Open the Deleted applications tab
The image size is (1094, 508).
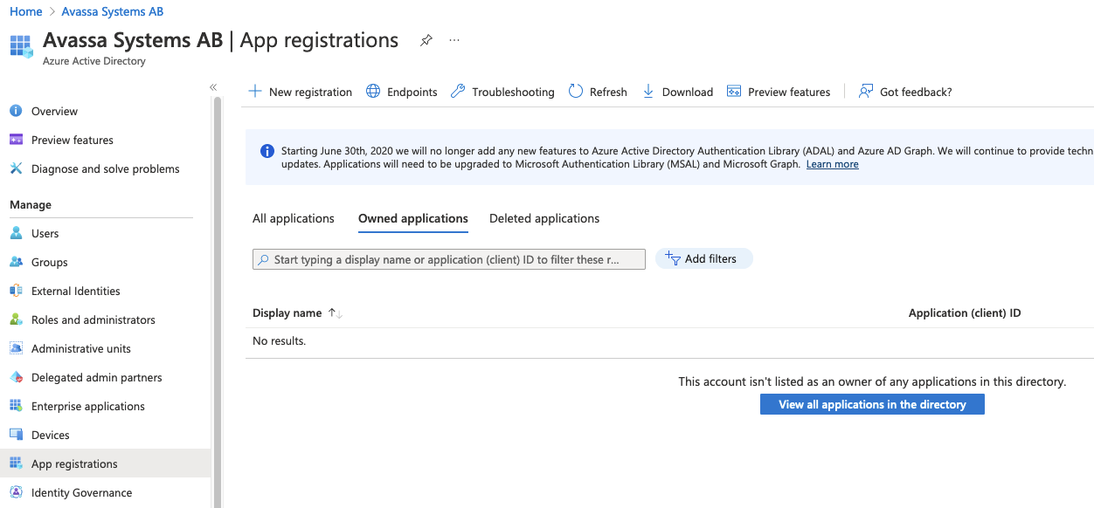point(544,218)
